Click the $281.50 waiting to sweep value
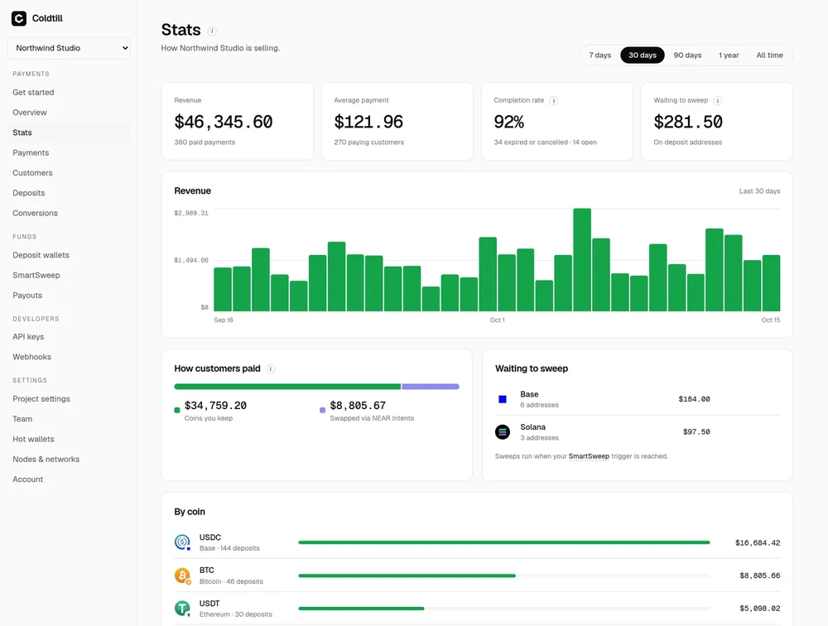The width and height of the screenshot is (828, 626). click(688, 122)
